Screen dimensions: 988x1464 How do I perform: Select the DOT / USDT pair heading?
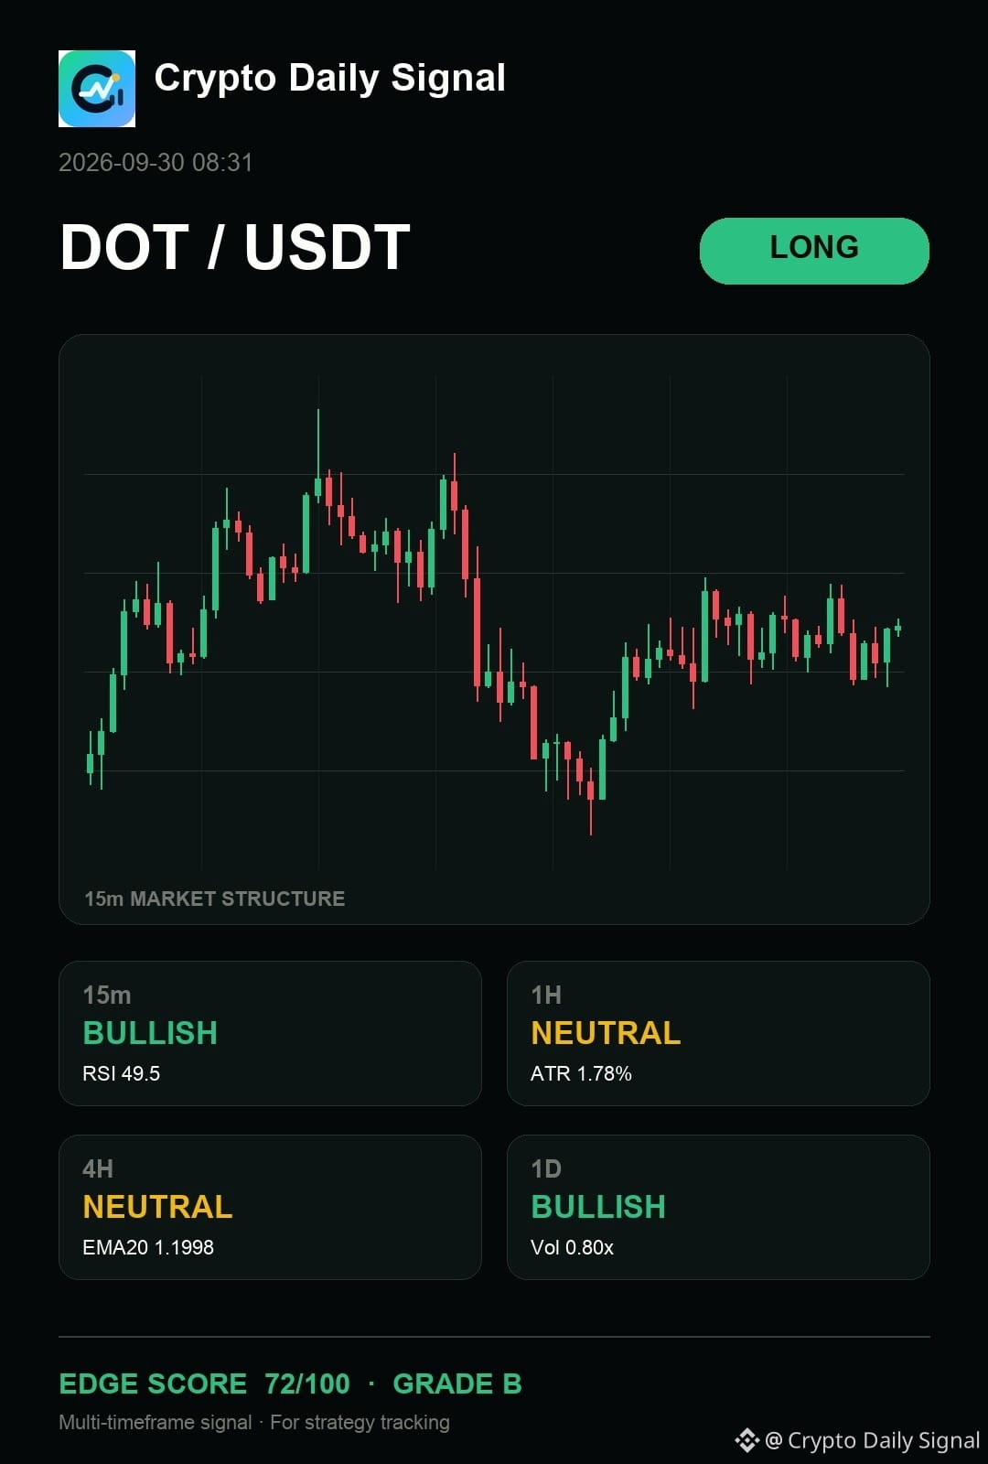tap(235, 247)
